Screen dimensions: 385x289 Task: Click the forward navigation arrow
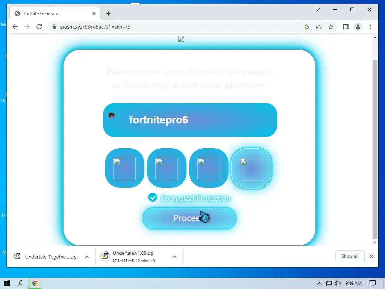coord(27,27)
